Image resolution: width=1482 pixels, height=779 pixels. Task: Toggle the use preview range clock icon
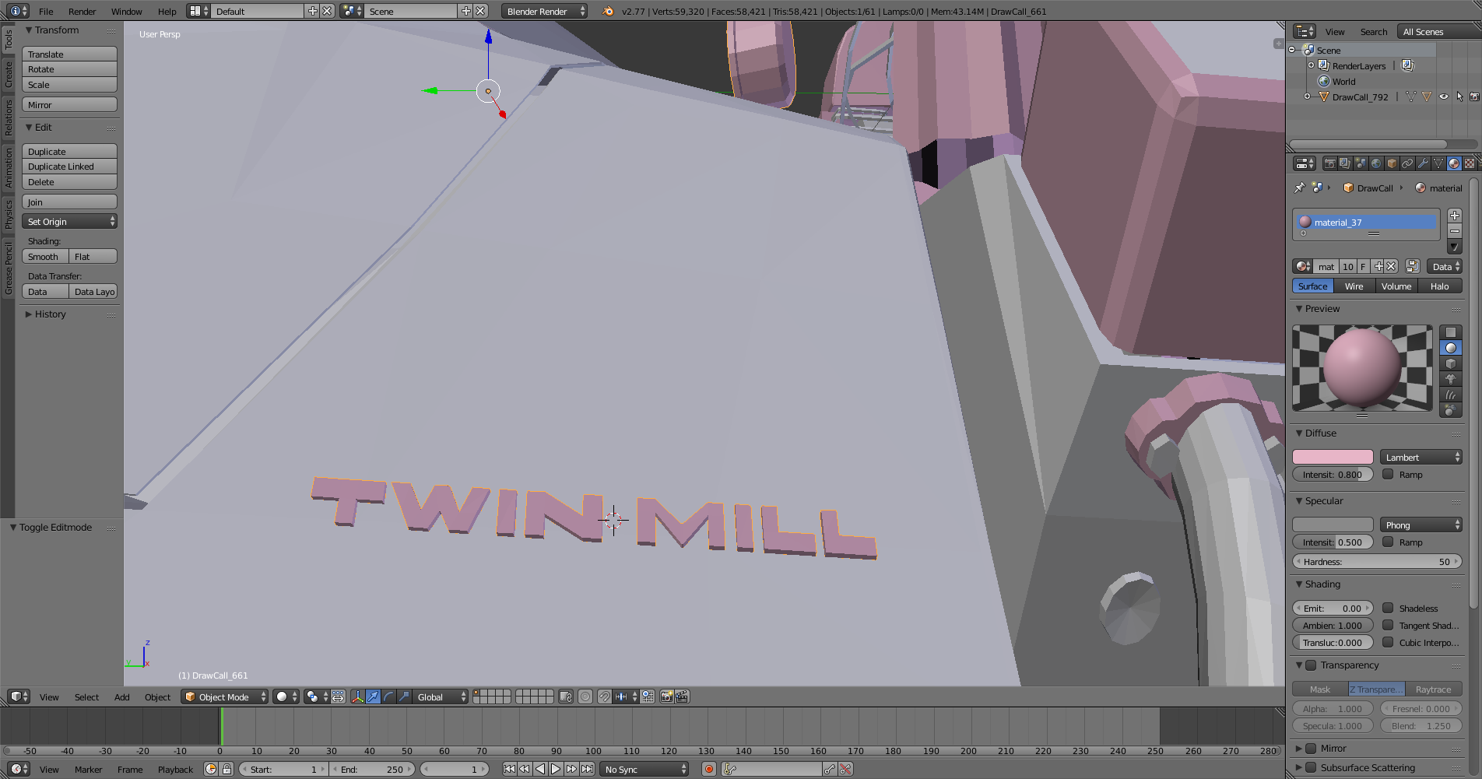click(211, 769)
